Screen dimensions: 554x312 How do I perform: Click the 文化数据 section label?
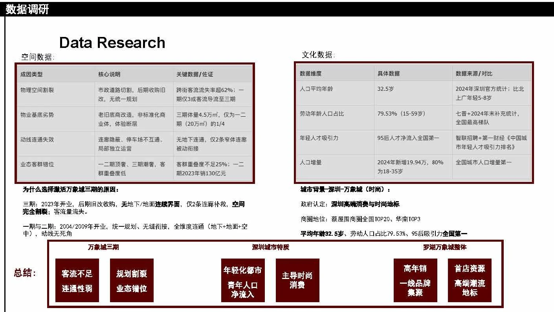point(317,55)
